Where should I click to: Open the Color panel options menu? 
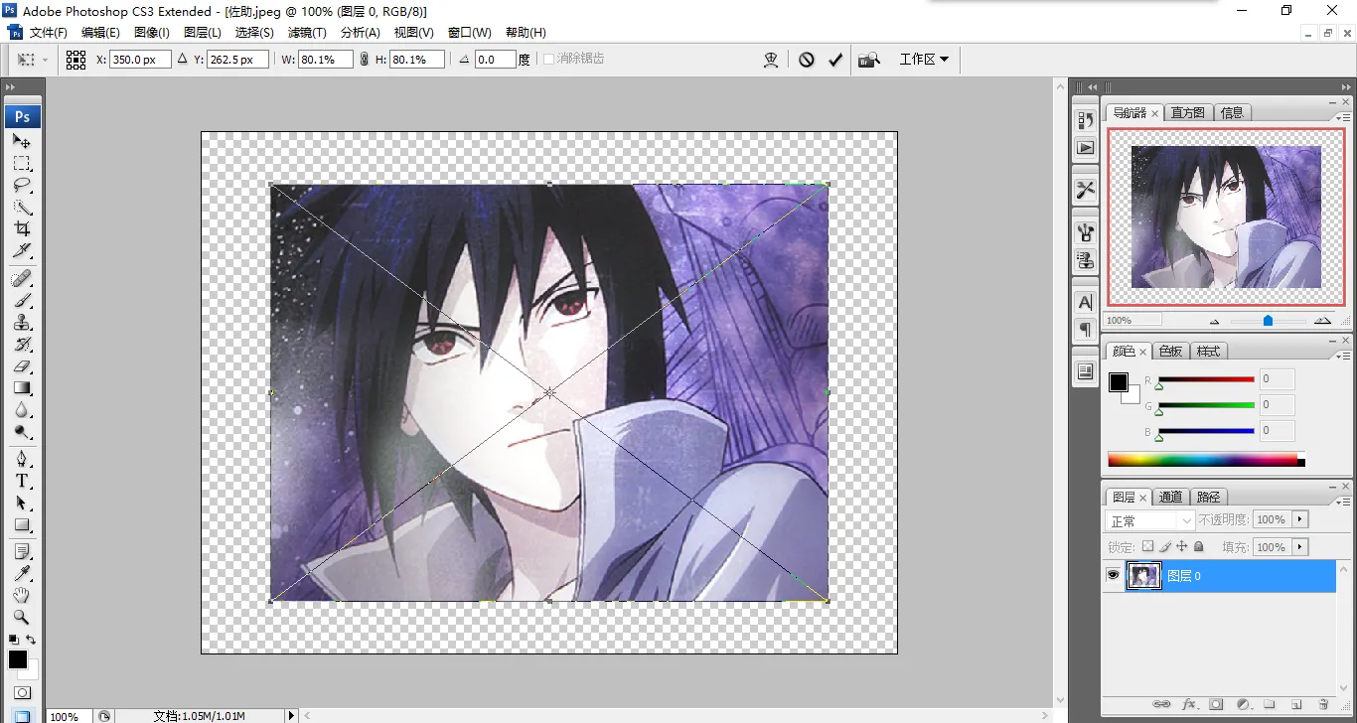[x=1342, y=355]
